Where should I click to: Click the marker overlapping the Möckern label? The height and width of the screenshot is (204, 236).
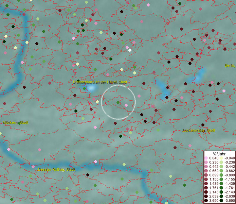[19, 123]
